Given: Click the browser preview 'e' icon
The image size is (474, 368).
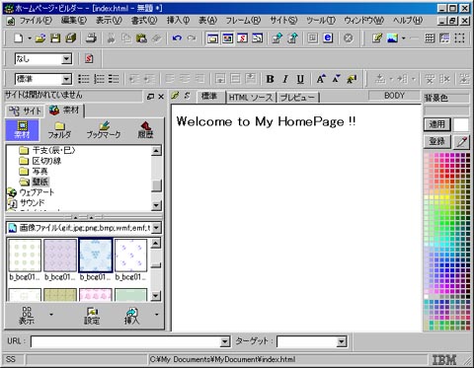Looking at the screenshot, I should pyautogui.click(x=328, y=37).
